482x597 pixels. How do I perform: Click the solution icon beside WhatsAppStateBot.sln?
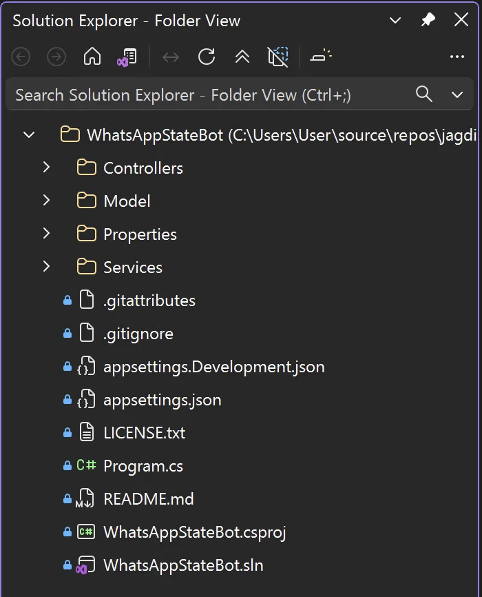click(85, 565)
